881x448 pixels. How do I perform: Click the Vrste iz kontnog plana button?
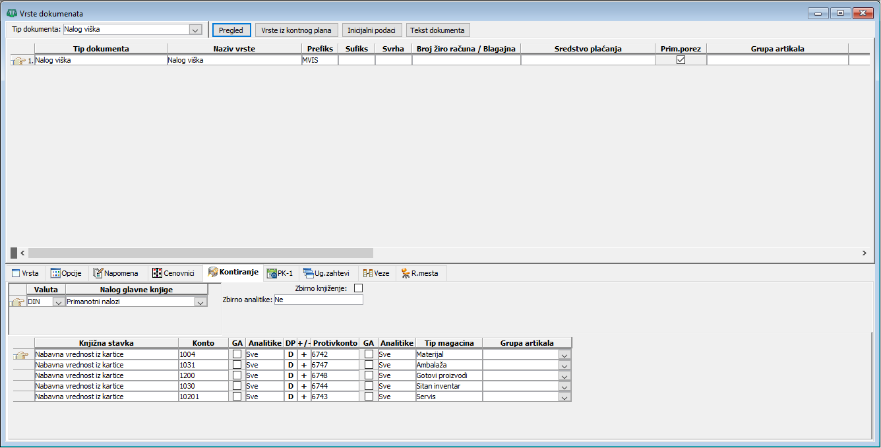pos(296,30)
